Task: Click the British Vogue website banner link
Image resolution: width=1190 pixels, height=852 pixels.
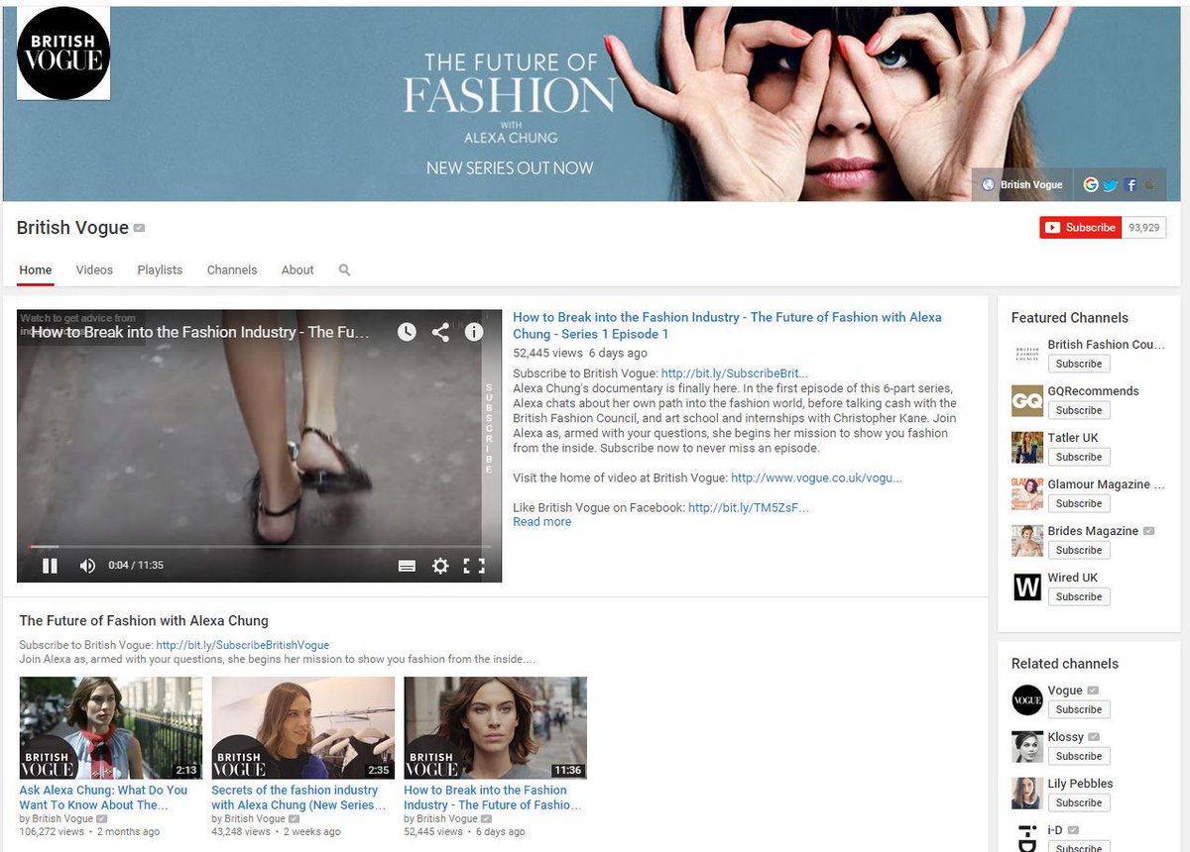Action: click(1021, 184)
